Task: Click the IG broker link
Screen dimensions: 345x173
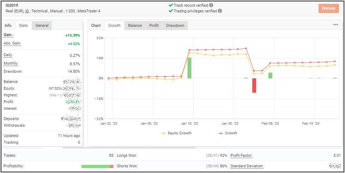Action: [27, 11]
